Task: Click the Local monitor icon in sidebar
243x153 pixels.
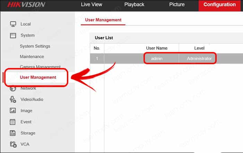Action: coord(13,24)
